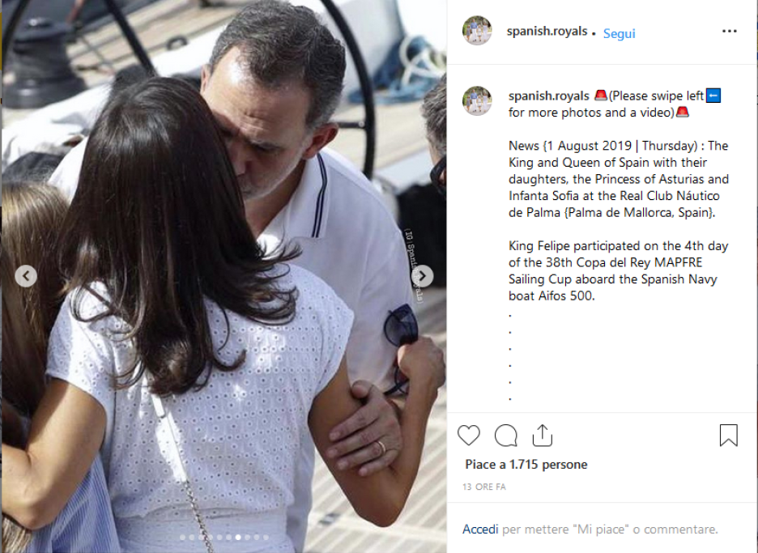Click the highlighted active carousel dot

click(x=238, y=538)
